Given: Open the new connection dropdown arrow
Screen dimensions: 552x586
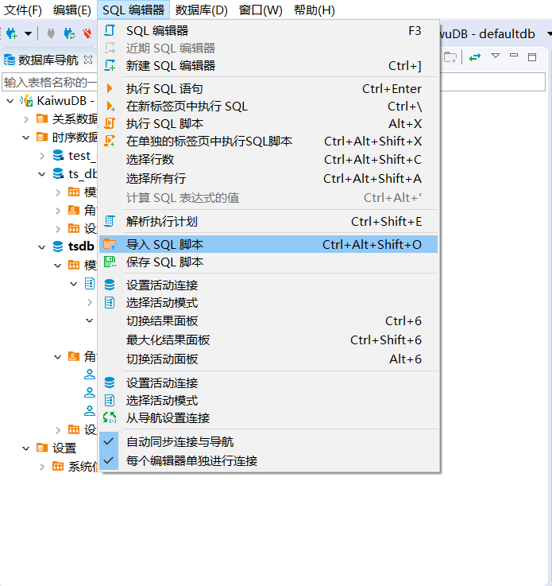Looking at the screenshot, I should (x=28, y=33).
